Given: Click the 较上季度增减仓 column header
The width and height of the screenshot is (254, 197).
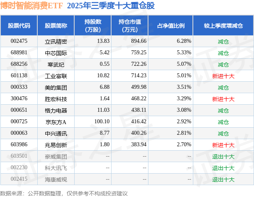Looking at the screenshot, I should (223, 25).
